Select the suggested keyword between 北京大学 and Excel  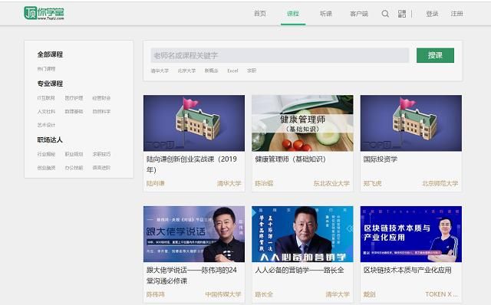coord(212,71)
